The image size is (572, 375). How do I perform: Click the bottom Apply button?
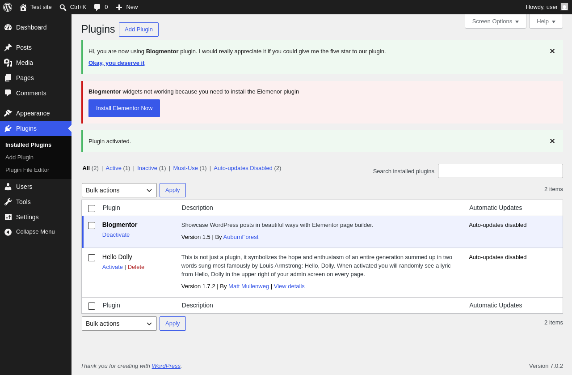(x=172, y=324)
